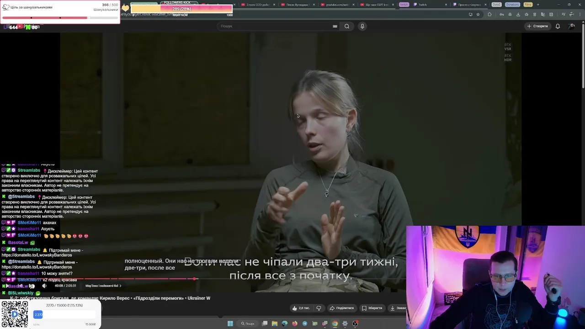Expand the Dota2 tab group
Image resolution: width=585 pixels, height=329 pixels.
[496, 5]
